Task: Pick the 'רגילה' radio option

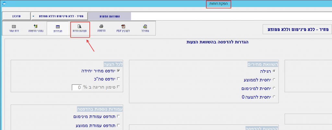Action: (x=274, y=71)
